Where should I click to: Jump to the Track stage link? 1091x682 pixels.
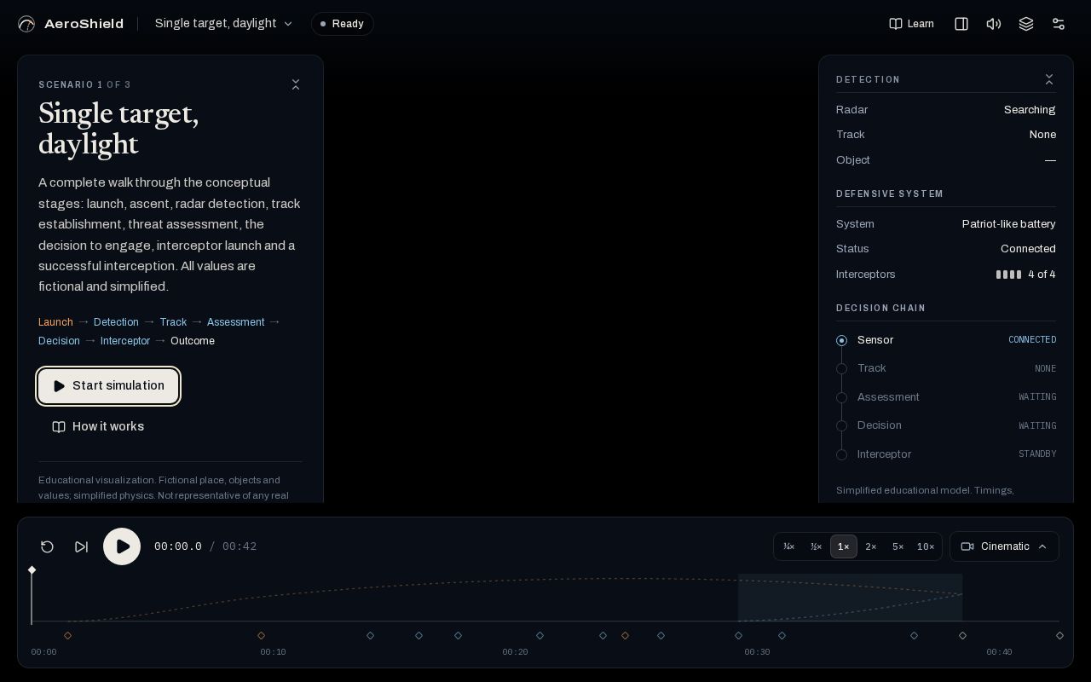pos(173,322)
